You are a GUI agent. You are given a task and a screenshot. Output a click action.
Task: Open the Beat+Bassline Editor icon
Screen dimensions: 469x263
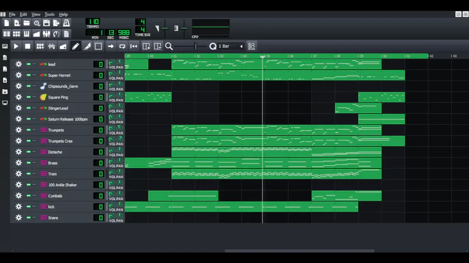click(x=17, y=34)
